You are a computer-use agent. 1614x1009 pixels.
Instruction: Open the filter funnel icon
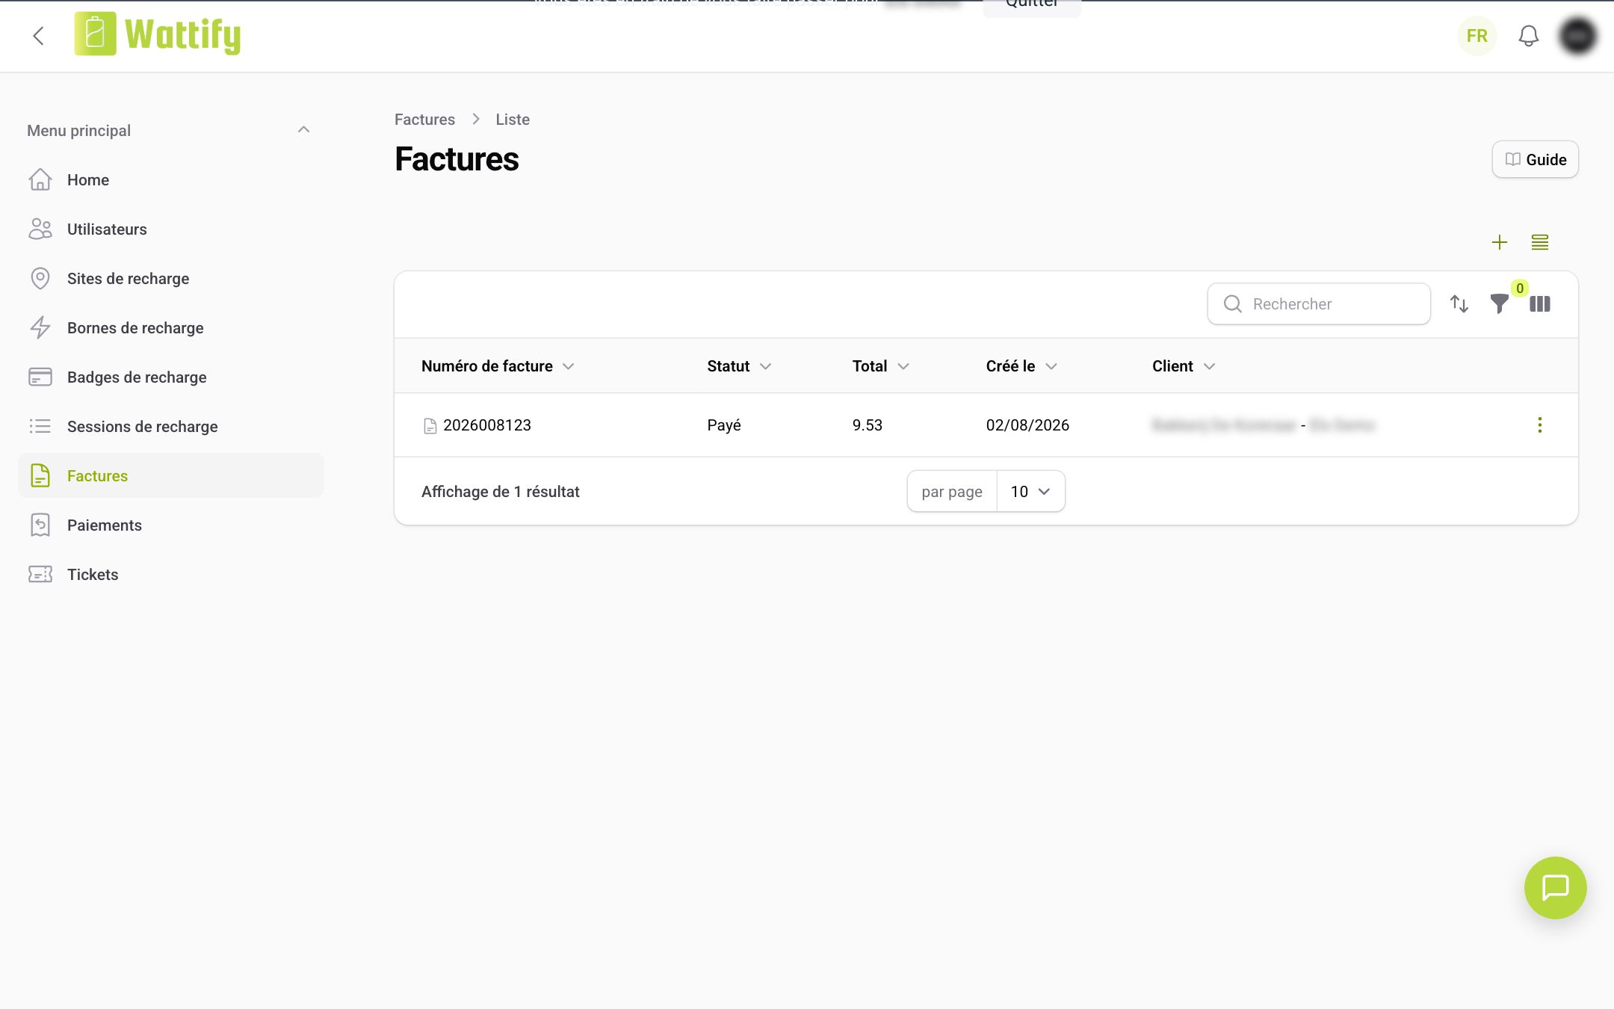pyautogui.click(x=1499, y=303)
